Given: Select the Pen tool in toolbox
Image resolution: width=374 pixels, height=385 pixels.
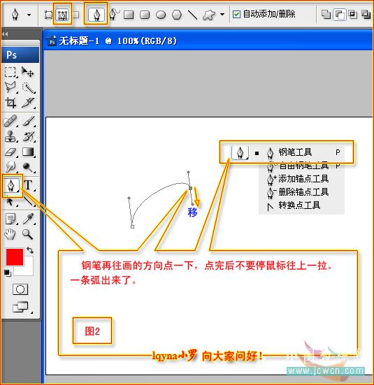Looking at the screenshot, I should point(11,185).
